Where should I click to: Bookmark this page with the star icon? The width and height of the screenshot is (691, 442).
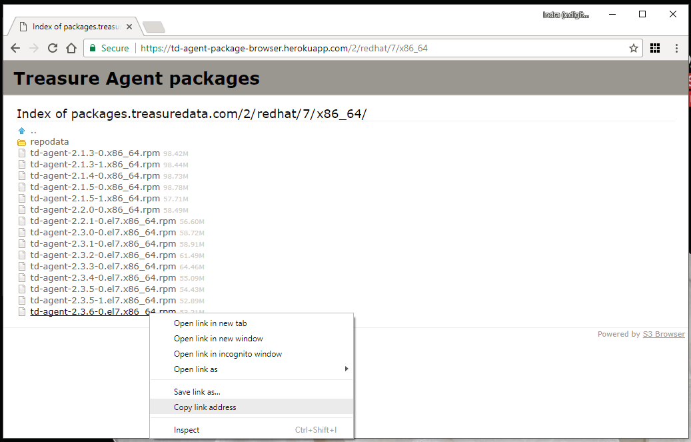(634, 48)
